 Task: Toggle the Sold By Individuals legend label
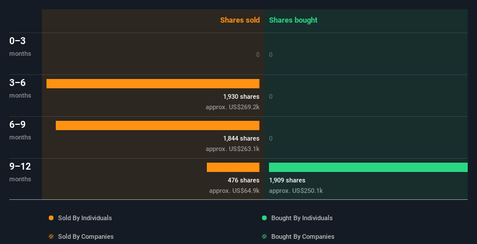point(85,218)
